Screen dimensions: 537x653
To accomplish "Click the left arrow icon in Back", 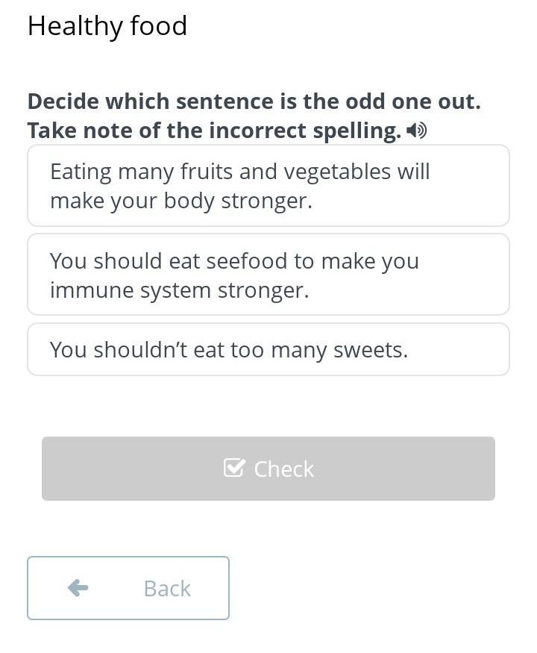I will pyautogui.click(x=78, y=588).
